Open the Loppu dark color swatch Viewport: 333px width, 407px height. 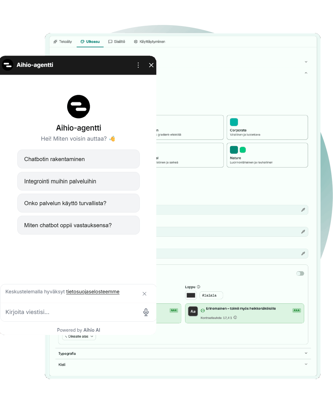(191, 295)
